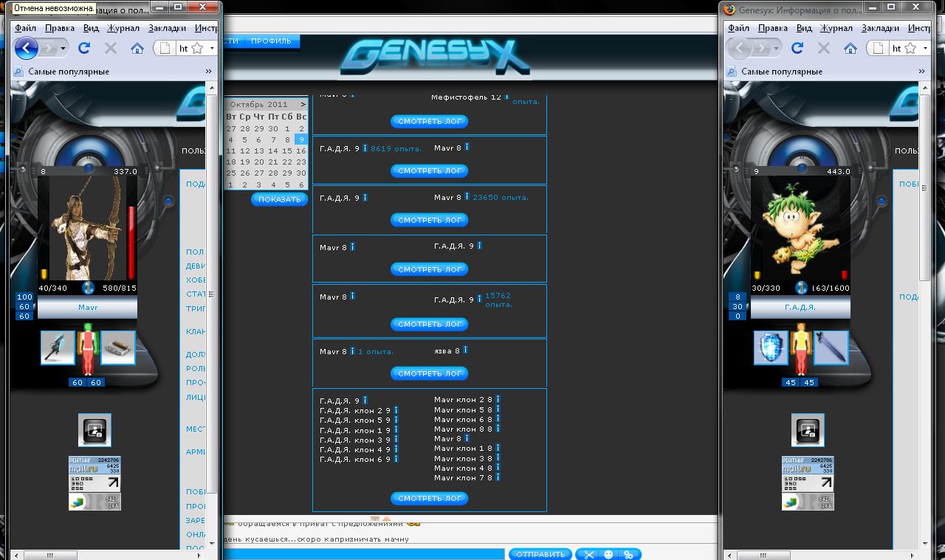Info icon next to Mavr клон 7 8

498,477
